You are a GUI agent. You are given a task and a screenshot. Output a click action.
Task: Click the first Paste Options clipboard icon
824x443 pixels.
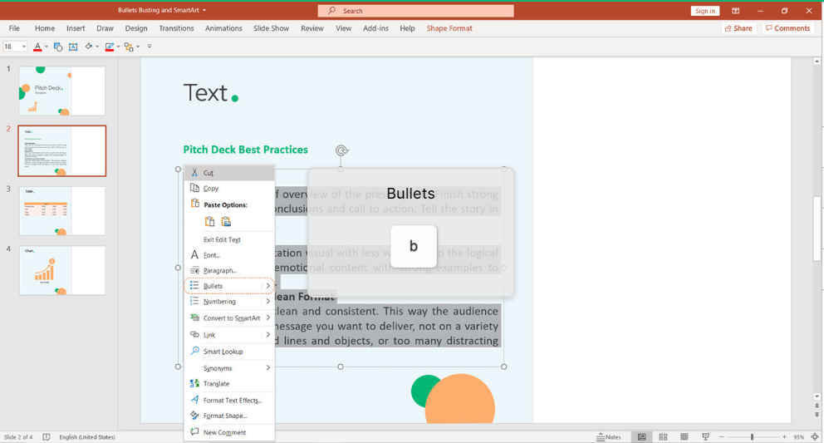(209, 221)
